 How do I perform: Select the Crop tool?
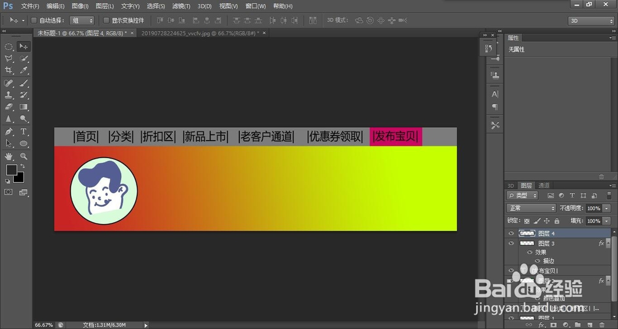8,70
